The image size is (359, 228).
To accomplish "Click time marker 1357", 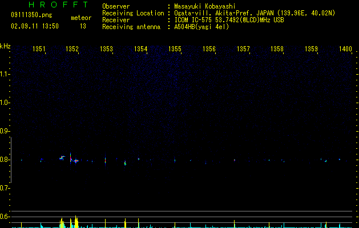I will (243, 49).
